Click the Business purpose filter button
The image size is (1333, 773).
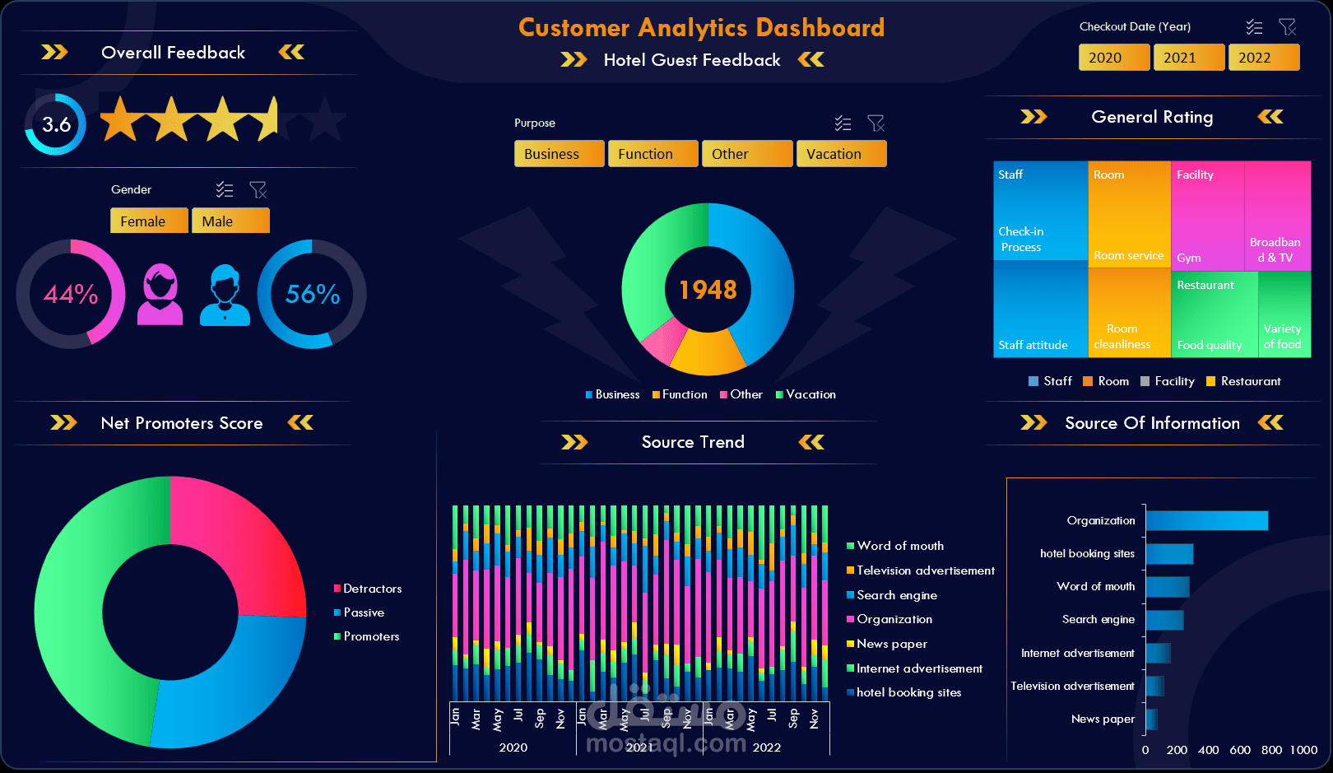[x=559, y=153]
